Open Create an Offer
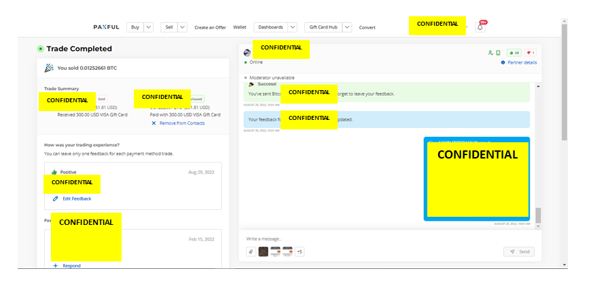593x294 pixels. coord(211,28)
